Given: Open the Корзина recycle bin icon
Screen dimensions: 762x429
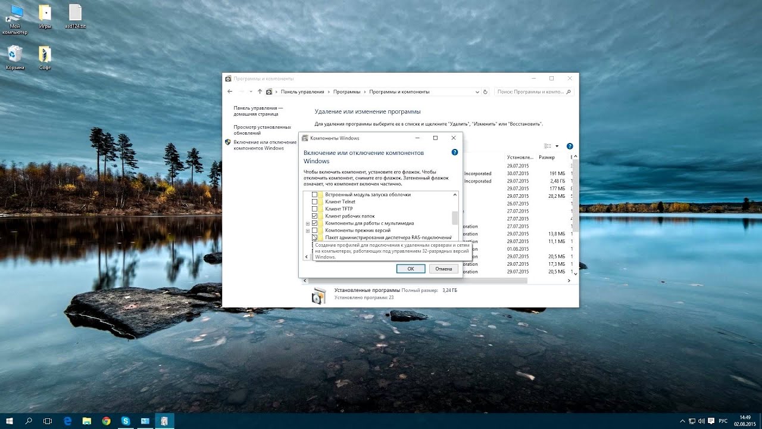Looking at the screenshot, I should pos(15,58).
